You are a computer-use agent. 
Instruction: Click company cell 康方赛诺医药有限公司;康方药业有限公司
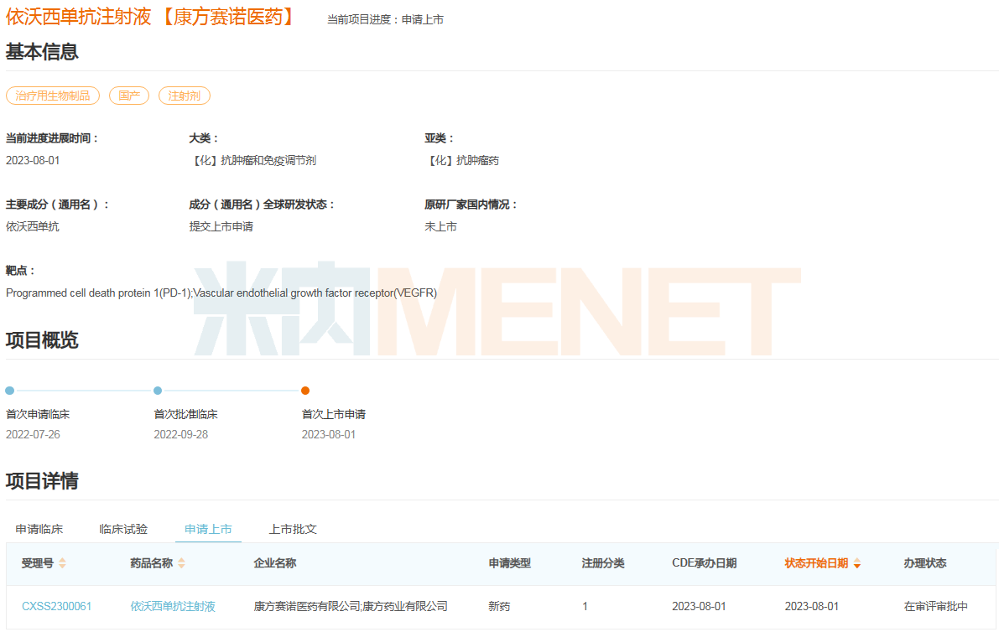(351, 607)
